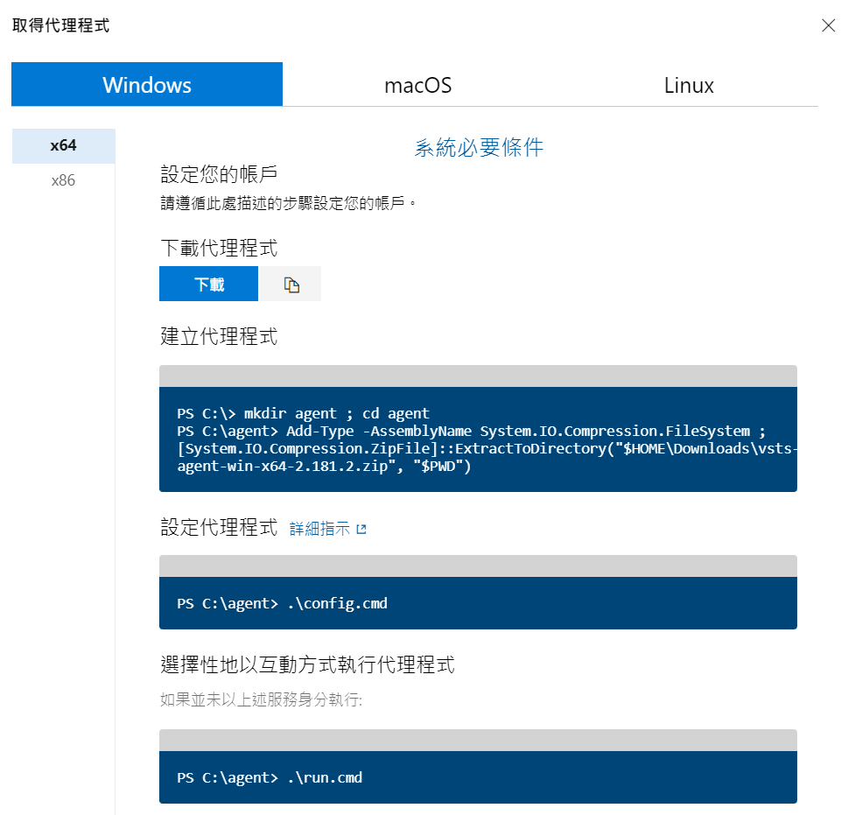Open the 詳細指示 text link
This screenshot has width=855, height=815.
click(x=319, y=530)
